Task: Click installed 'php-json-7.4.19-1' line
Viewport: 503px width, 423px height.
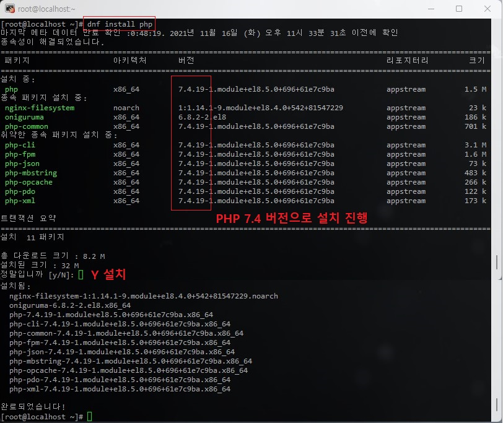Action: 122,352
